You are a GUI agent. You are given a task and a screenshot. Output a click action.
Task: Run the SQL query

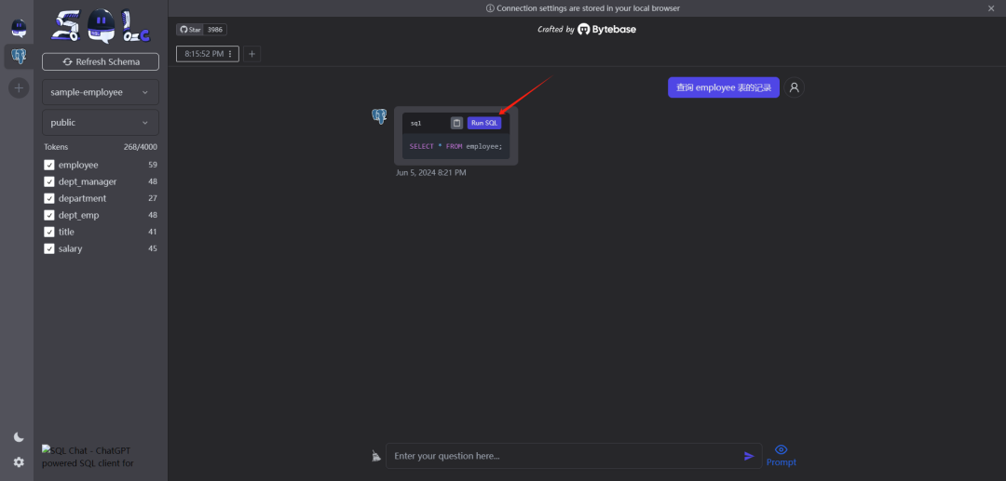pyautogui.click(x=484, y=123)
